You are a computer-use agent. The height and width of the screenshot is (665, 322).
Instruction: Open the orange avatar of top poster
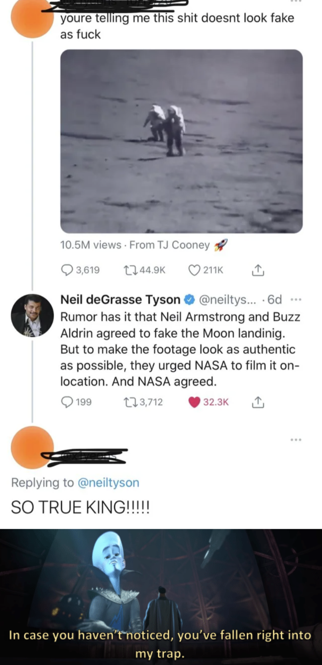[x=32, y=17]
